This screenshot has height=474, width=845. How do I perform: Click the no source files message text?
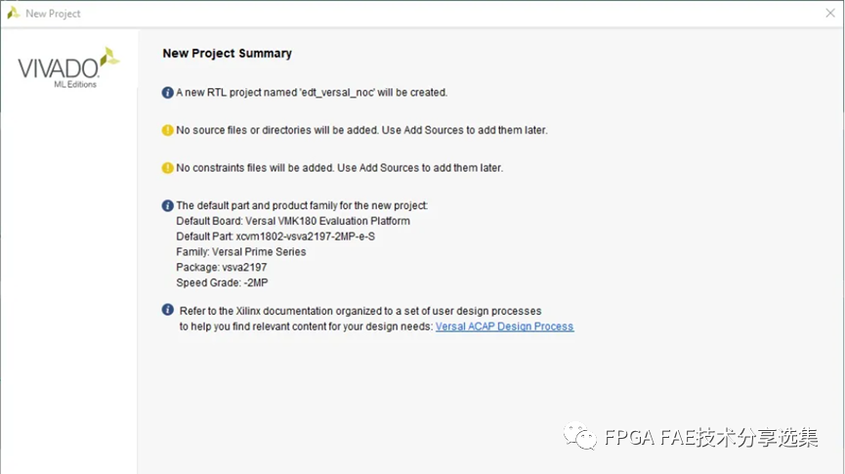pyautogui.click(x=361, y=130)
